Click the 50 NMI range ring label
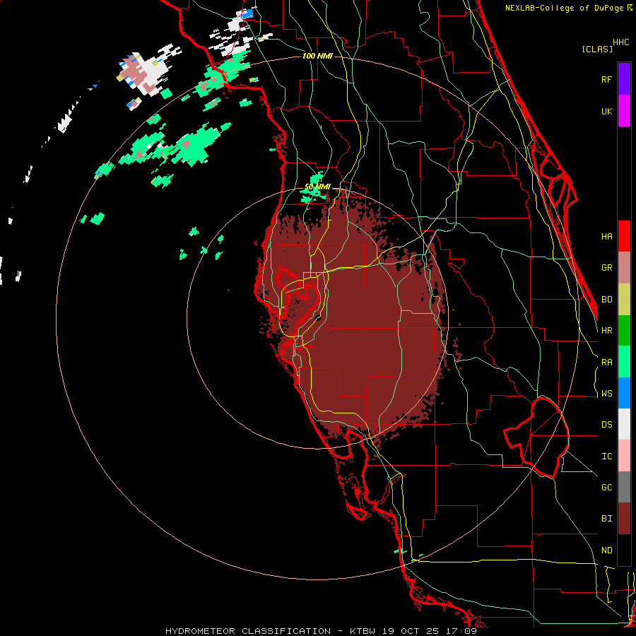 click(x=317, y=187)
